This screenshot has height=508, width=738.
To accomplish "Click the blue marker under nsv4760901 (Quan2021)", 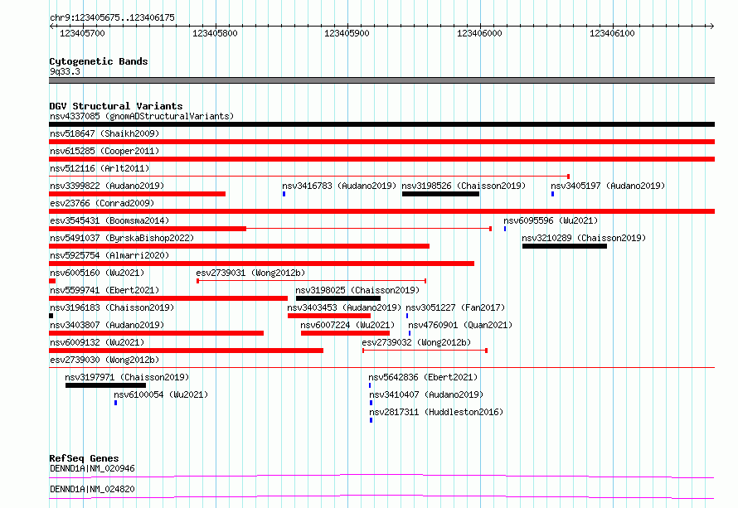I will coord(410,333).
